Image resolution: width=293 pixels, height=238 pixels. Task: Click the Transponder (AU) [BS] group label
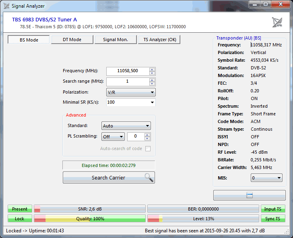pos(239,38)
